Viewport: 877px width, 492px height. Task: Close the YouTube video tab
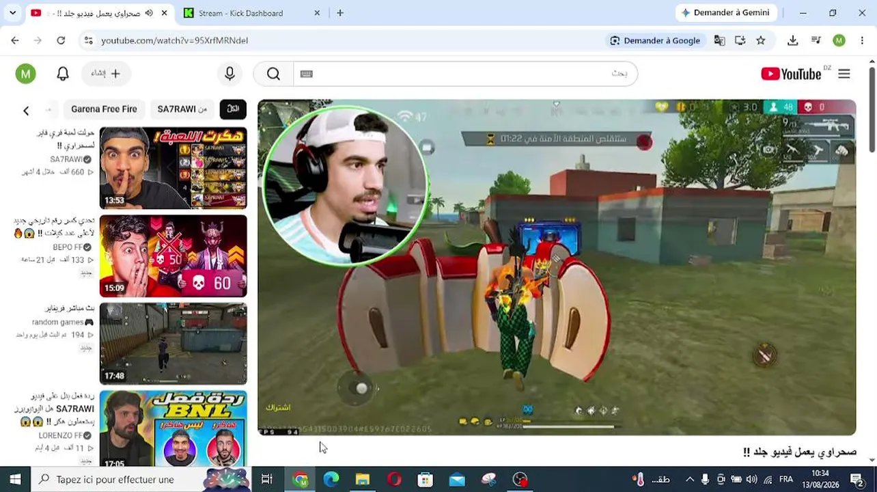[x=164, y=13]
